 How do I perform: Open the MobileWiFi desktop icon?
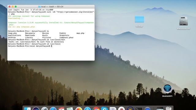[167, 89]
